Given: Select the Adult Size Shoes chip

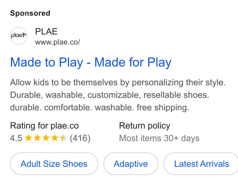Looking at the screenshot, I should coord(54,164).
